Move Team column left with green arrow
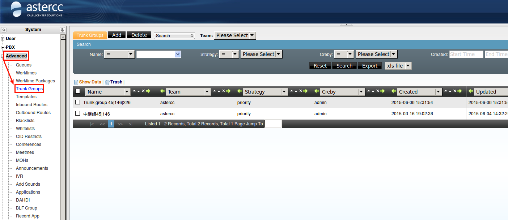508x220 pixels. click(162, 91)
